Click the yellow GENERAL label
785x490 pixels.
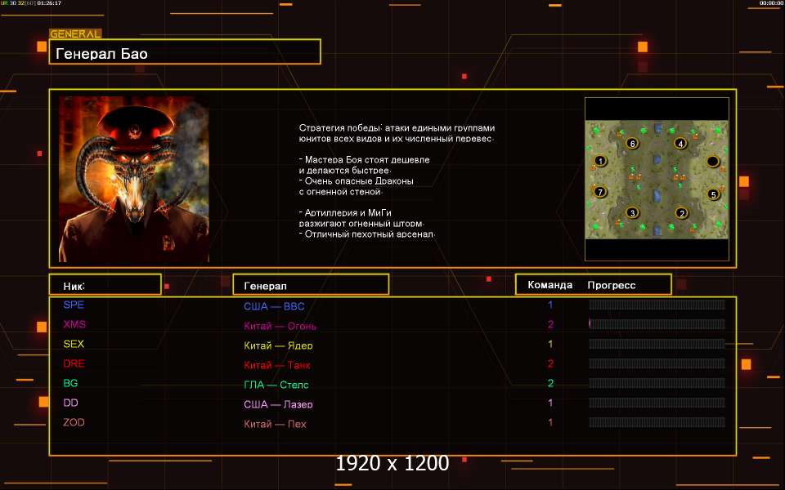75,34
